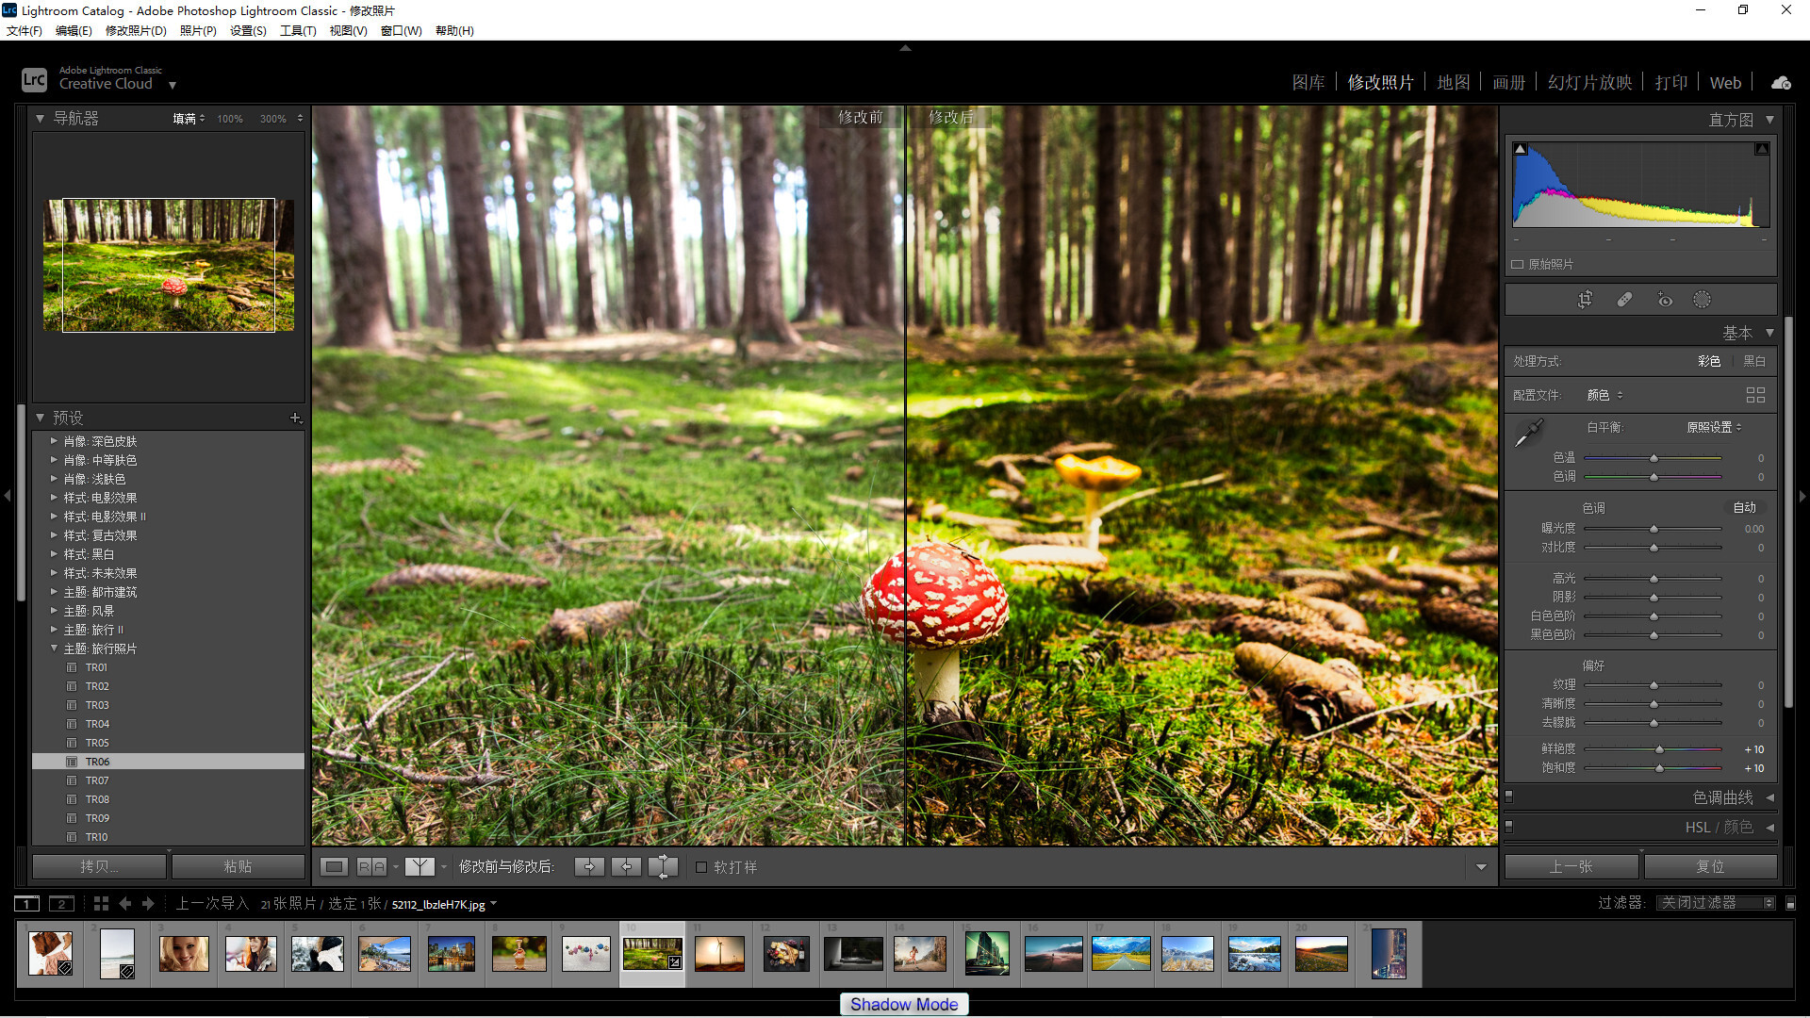Expand the 主题: 风景 preset group
The height and width of the screenshot is (1018, 1810).
54,611
